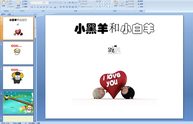Image resolution: width=193 pixels, height=124 pixels.
Task: Open the Line Spacing dropdown
Action: click(76, 3)
